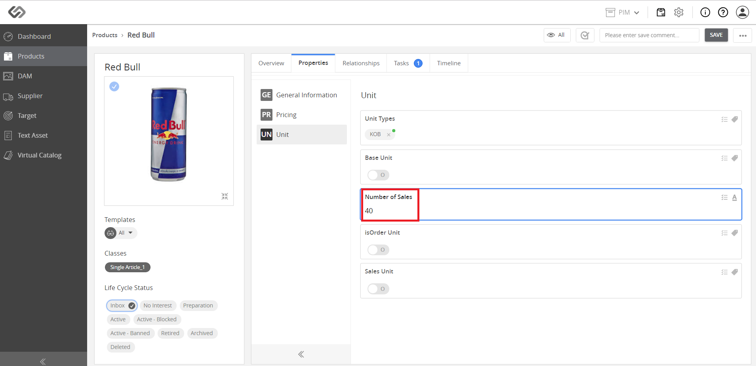Click the app logo in top-left corner
756x366 pixels.
pos(17,12)
